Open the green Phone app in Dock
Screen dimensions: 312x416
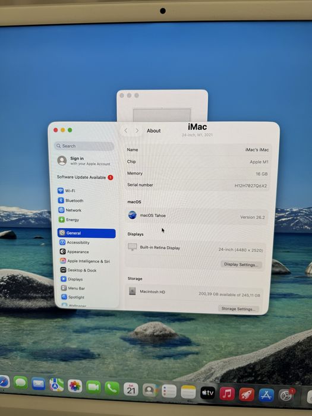112,388
